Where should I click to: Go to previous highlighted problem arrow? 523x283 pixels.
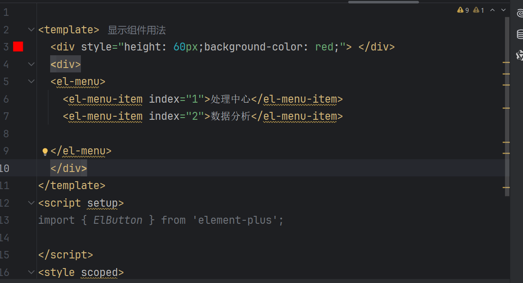[492, 10]
